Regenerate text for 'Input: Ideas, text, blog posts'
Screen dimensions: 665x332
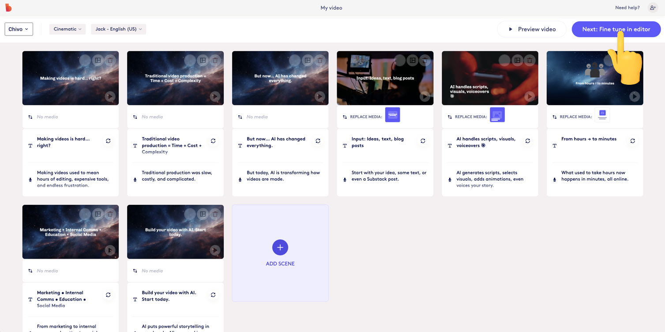[x=423, y=141]
